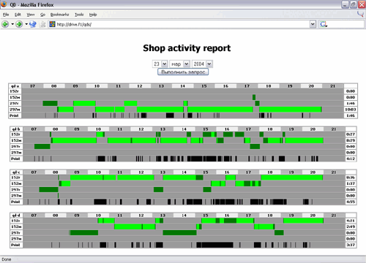Open the Tools menu
This screenshot has width=366, height=263.
point(79,15)
